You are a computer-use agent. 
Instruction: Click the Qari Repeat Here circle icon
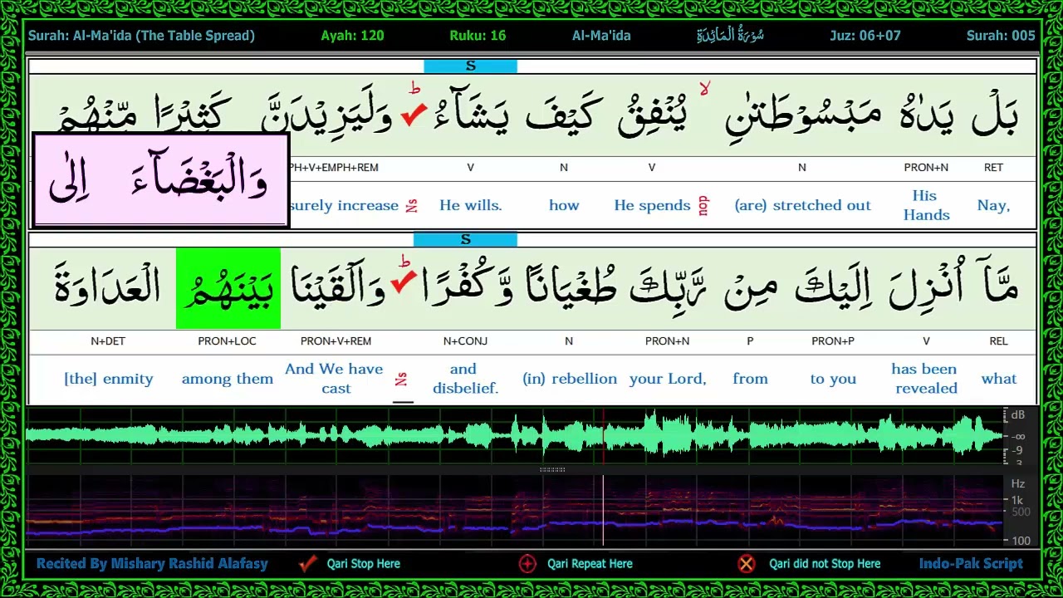point(527,564)
